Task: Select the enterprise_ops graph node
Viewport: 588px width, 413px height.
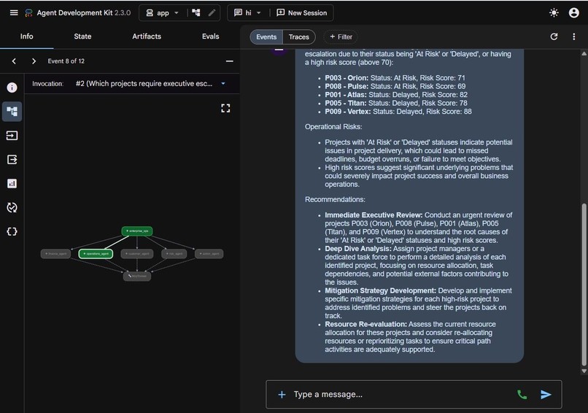Action: pyautogui.click(x=137, y=231)
